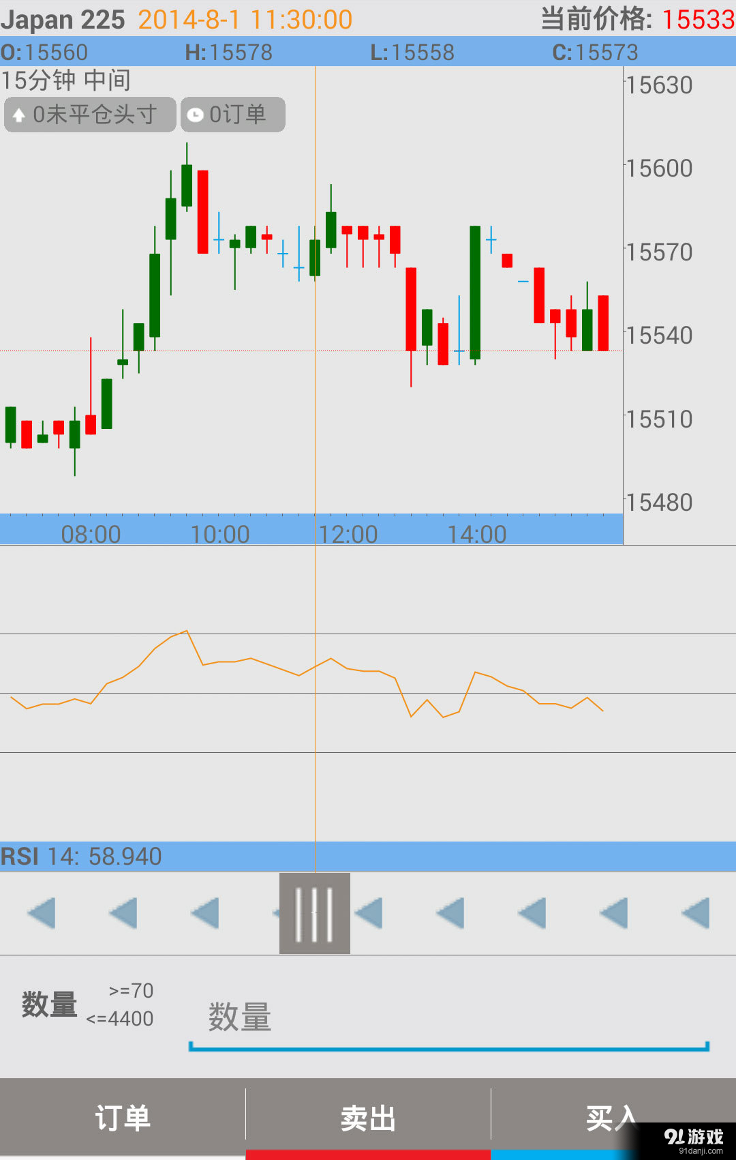The width and height of the screenshot is (736, 1160).
Task: Open the 0未平仓头寸 open positions button
Action: [90, 115]
